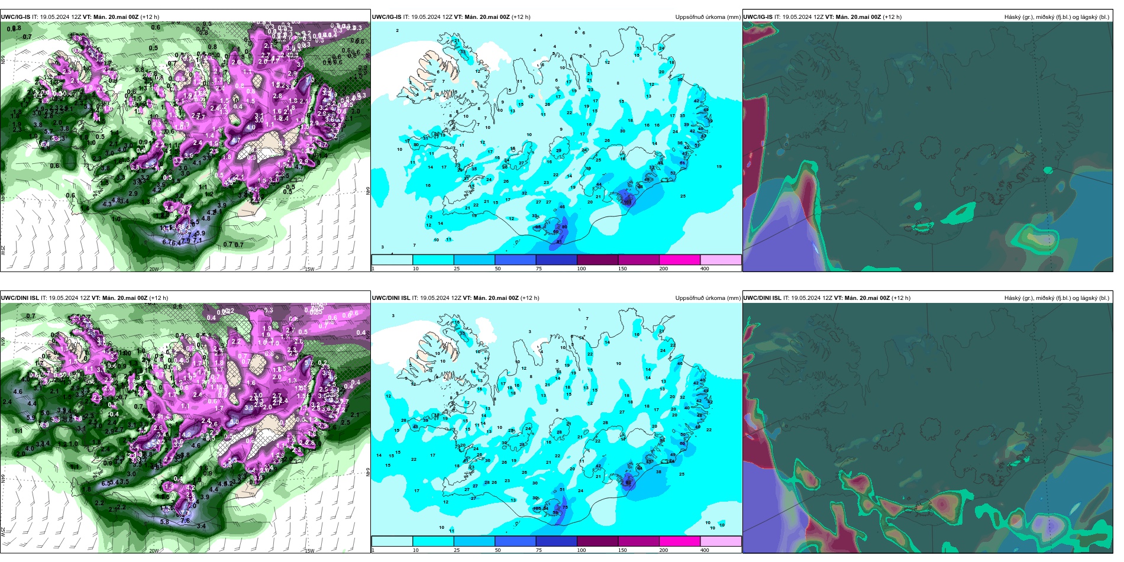This screenshot has height=562, width=1124.
Task: Pick the 400+ mm light pink swatch in IG-IS legend
Action: point(721,260)
